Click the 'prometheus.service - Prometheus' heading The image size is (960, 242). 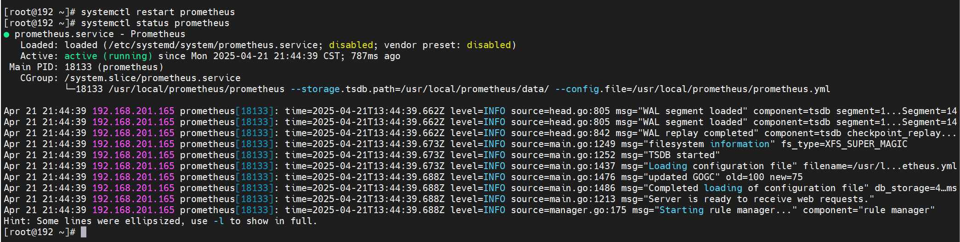(x=100, y=34)
